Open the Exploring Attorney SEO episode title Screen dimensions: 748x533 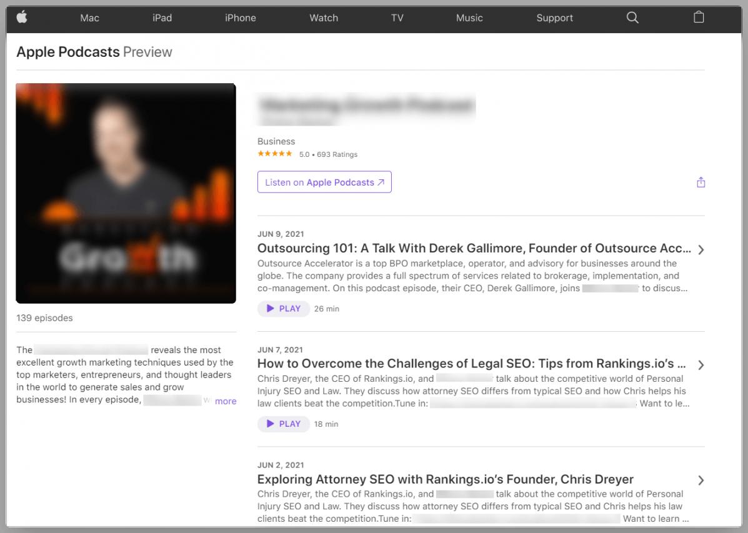click(445, 479)
